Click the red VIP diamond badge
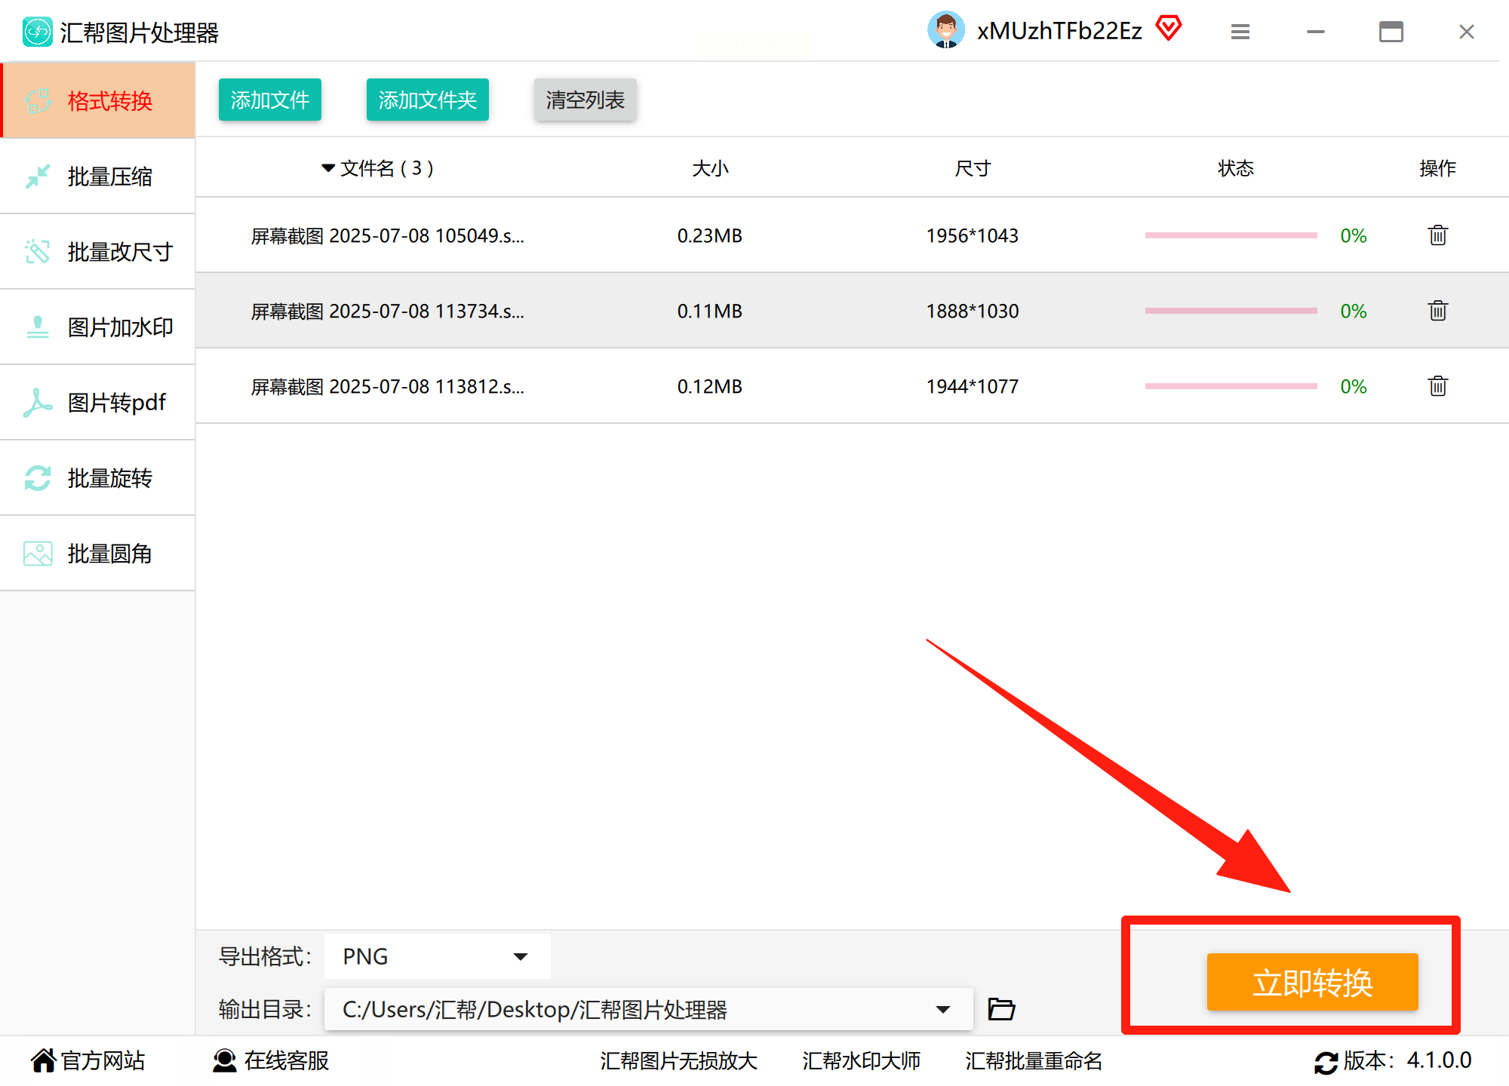The width and height of the screenshot is (1509, 1086). [1168, 29]
